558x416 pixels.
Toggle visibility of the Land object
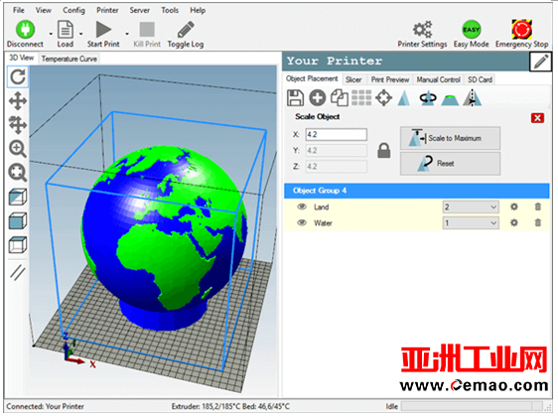tap(302, 207)
